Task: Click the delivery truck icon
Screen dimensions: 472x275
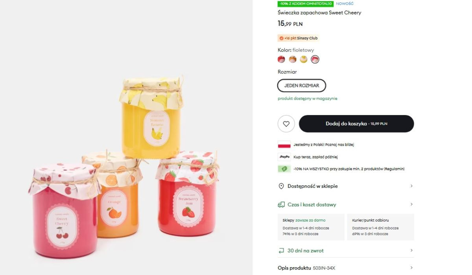Action: (281, 205)
